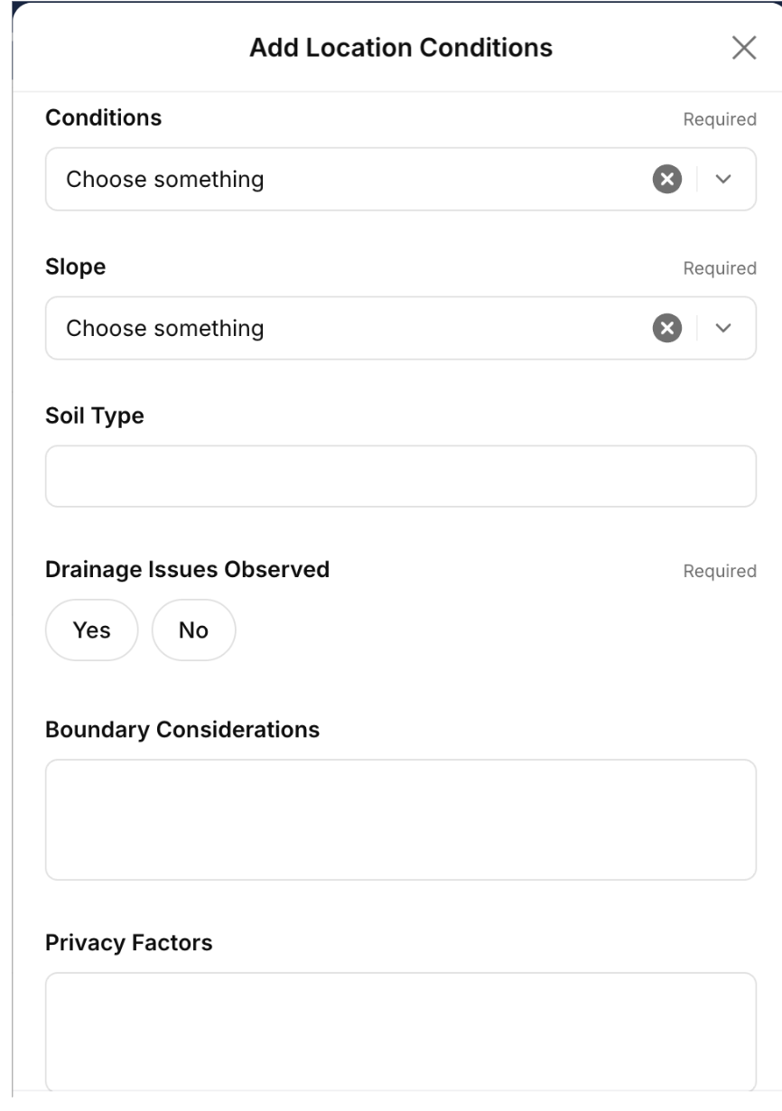Clear the Conditions selection with the x icon
782x1111 pixels.
pyautogui.click(x=666, y=180)
